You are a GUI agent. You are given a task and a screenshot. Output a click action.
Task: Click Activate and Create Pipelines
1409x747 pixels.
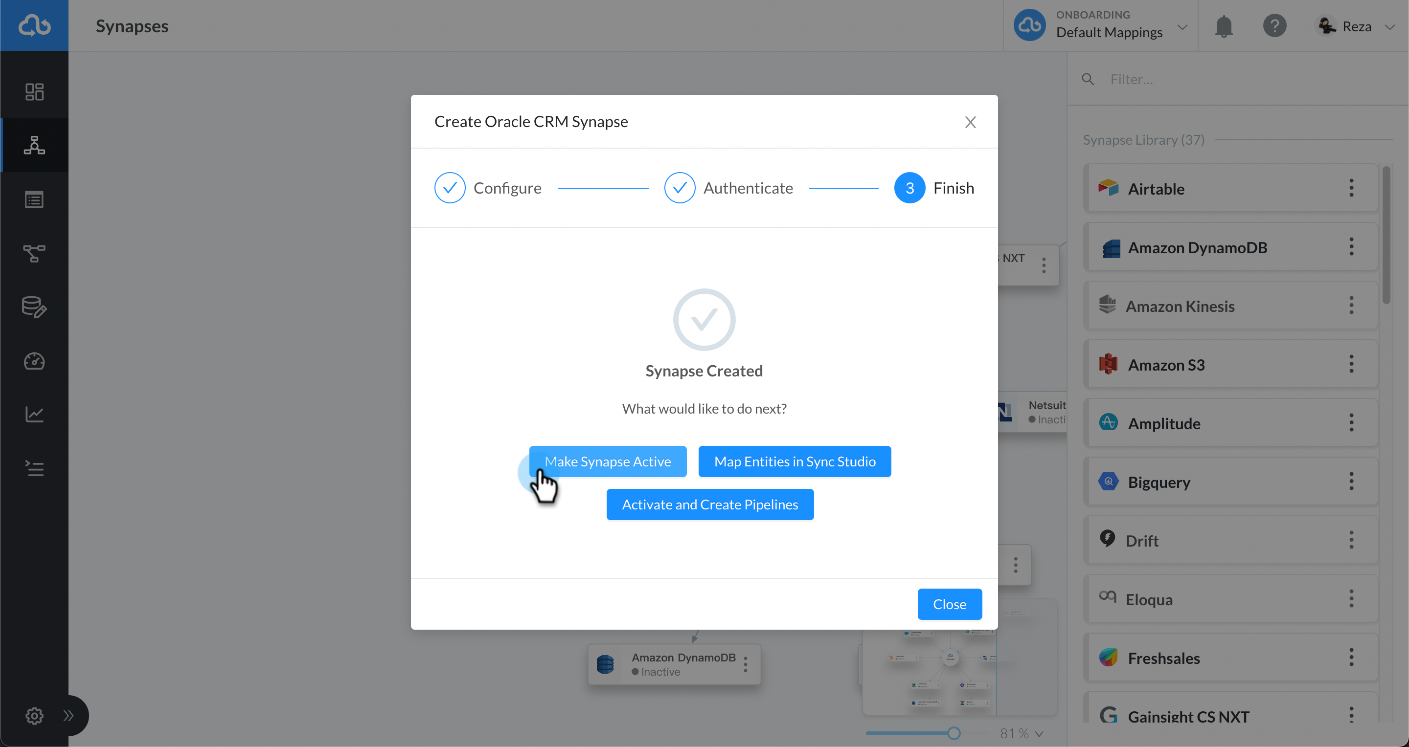coord(709,505)
